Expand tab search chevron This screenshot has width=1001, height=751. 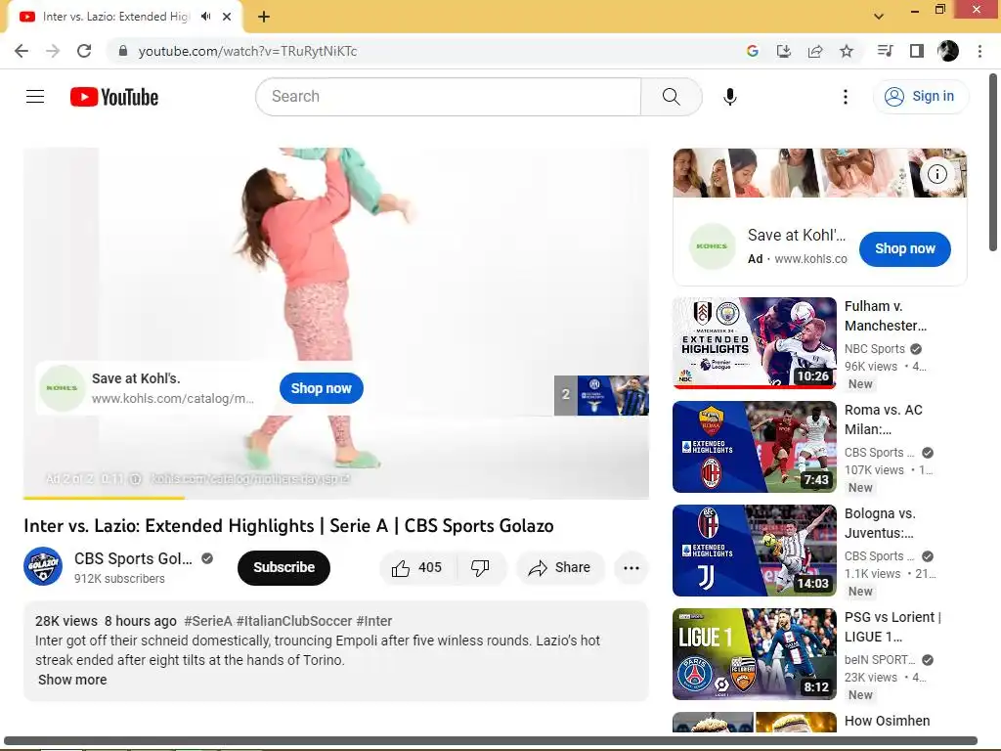point(879,16)
